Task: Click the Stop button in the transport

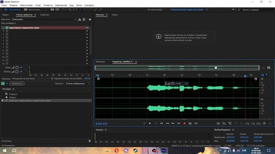Action: [144, 124]
